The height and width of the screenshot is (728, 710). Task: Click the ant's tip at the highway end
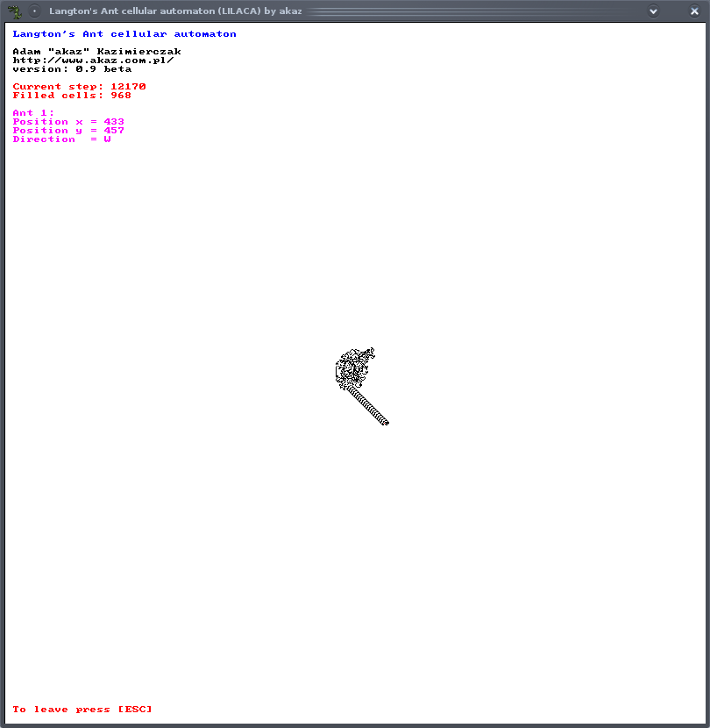pos(386,422)
